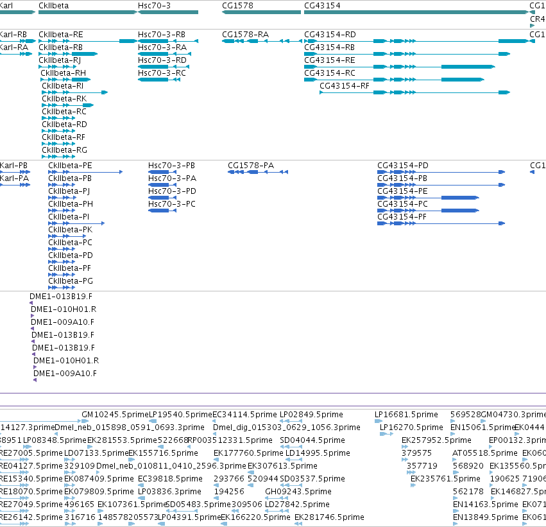This screenshot has width=546, height=527.
Task: Select EST label EC34114.5prime
Action: pos(245,415)
